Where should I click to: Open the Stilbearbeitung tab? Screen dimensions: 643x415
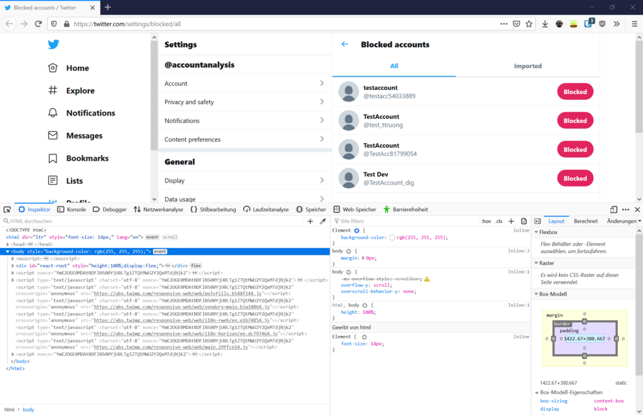point(213,210)
